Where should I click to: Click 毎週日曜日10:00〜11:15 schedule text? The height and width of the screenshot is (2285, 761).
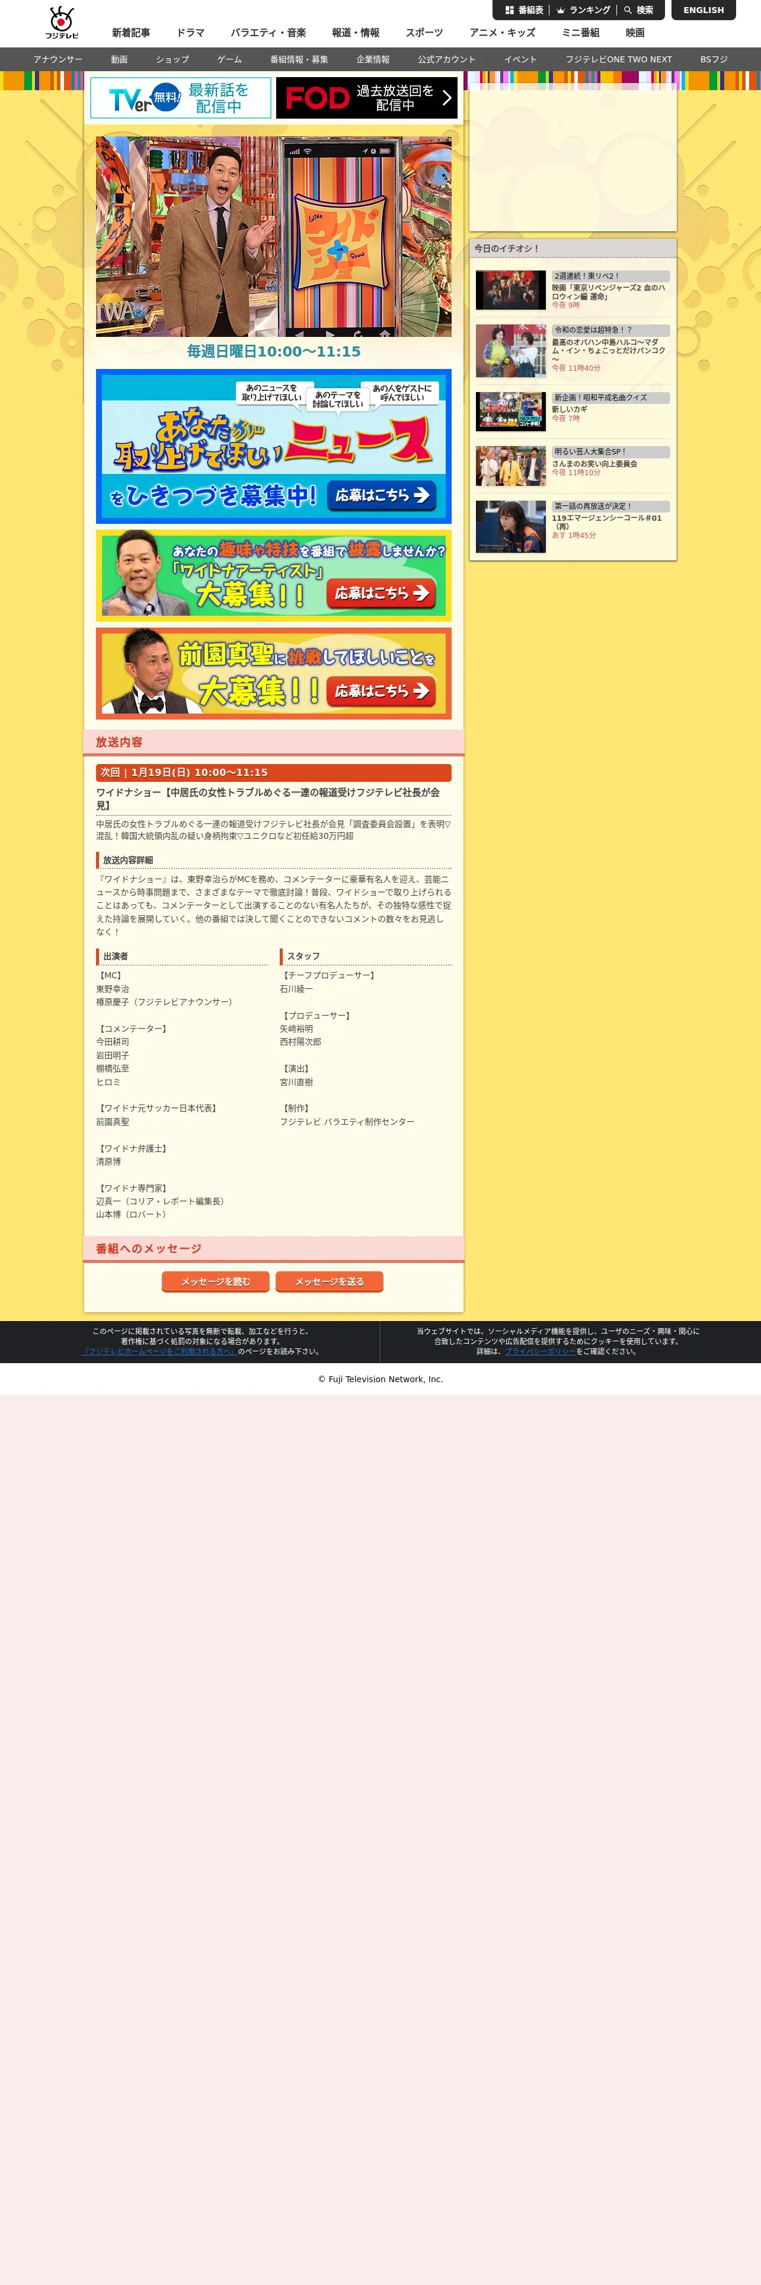click(274, 351)
